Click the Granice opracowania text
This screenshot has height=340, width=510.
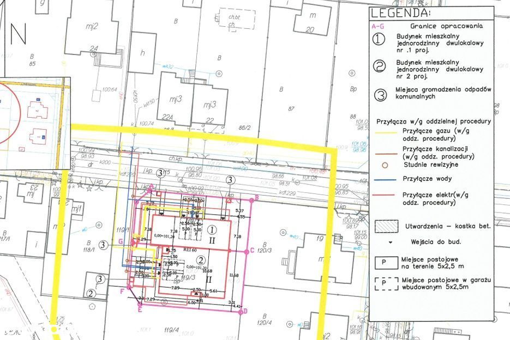[x=447, y=26]
